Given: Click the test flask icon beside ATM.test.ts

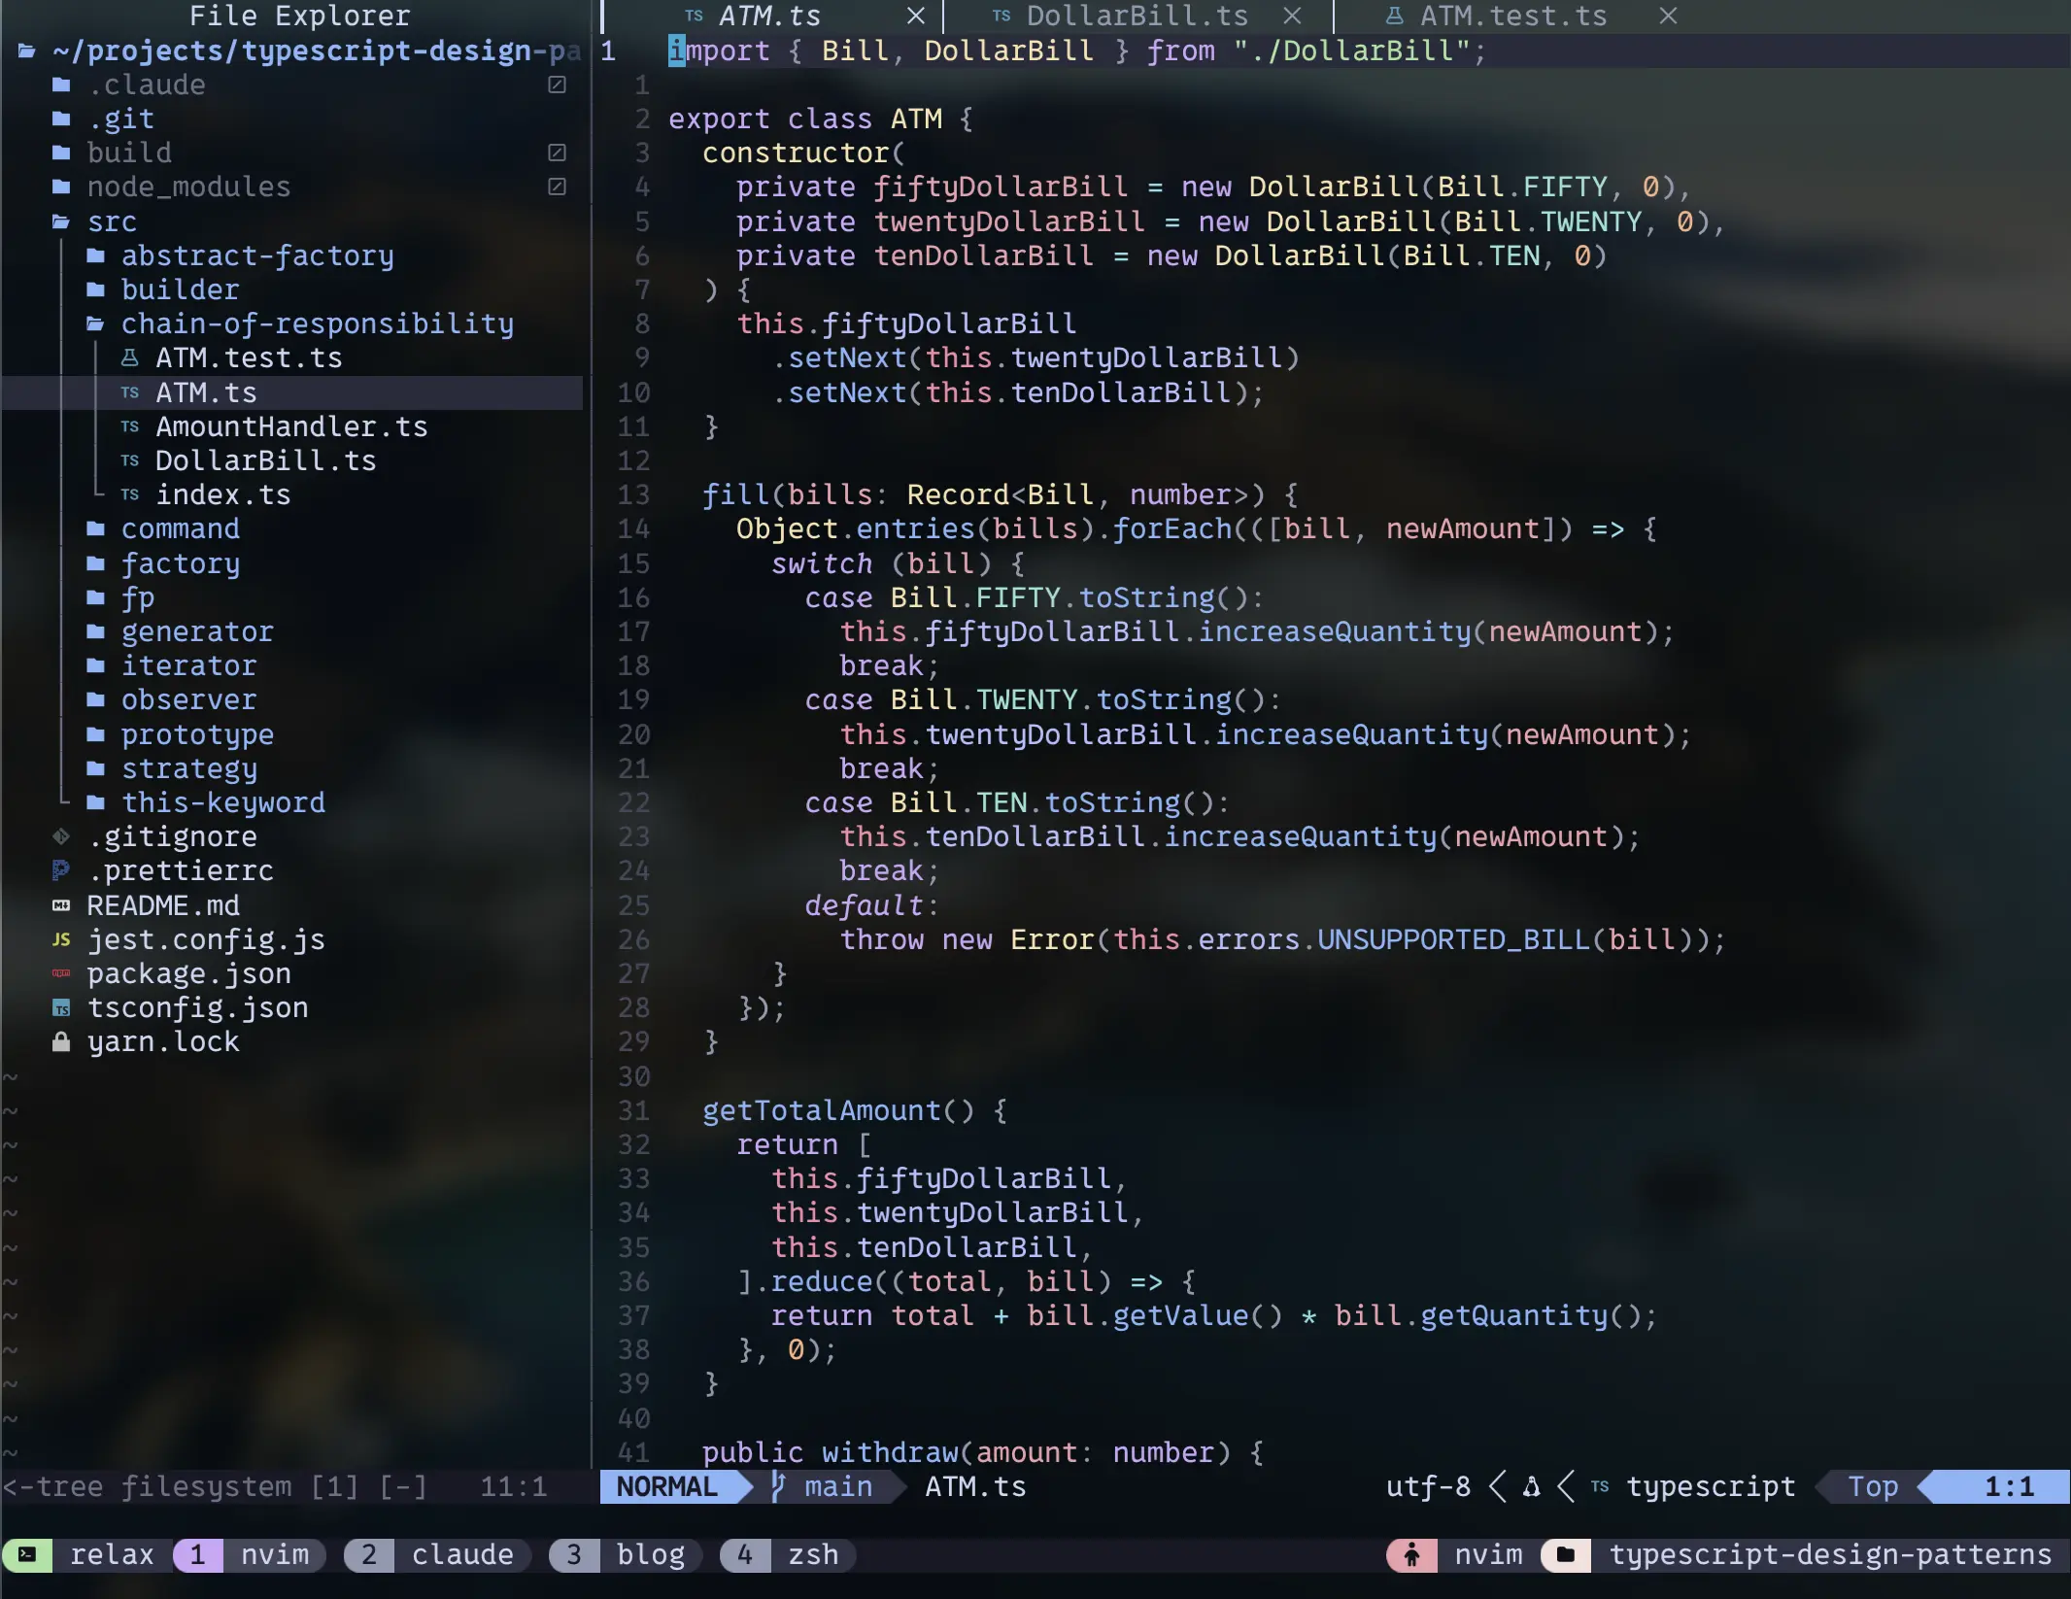Looking at the screenshot, I should click(130, 357).
